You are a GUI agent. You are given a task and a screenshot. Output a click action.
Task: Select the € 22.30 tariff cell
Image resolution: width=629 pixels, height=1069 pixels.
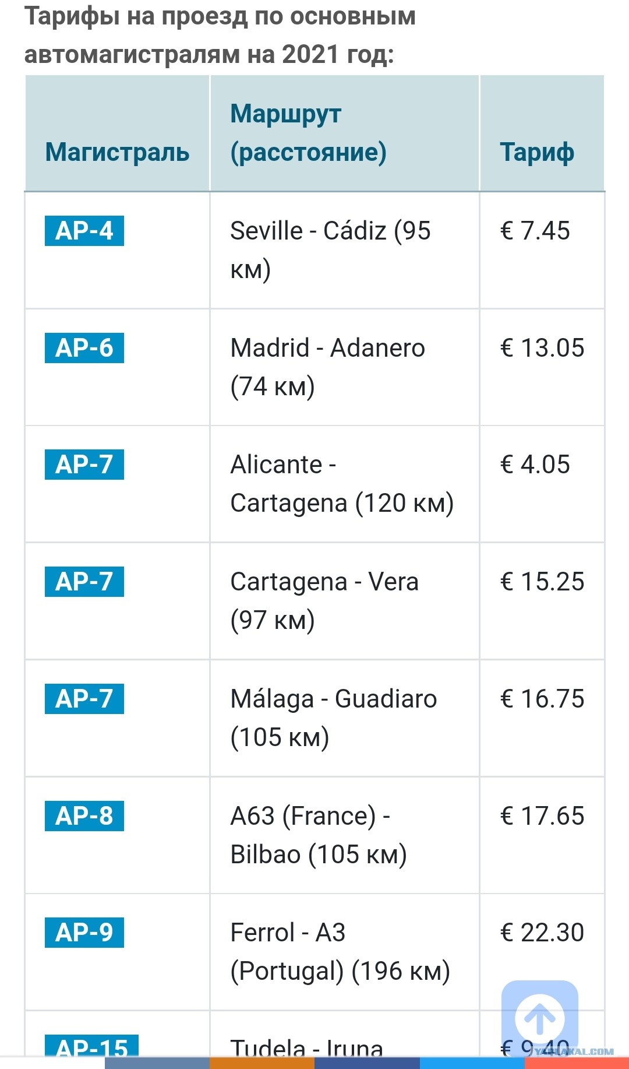click(x=542, y=952)
